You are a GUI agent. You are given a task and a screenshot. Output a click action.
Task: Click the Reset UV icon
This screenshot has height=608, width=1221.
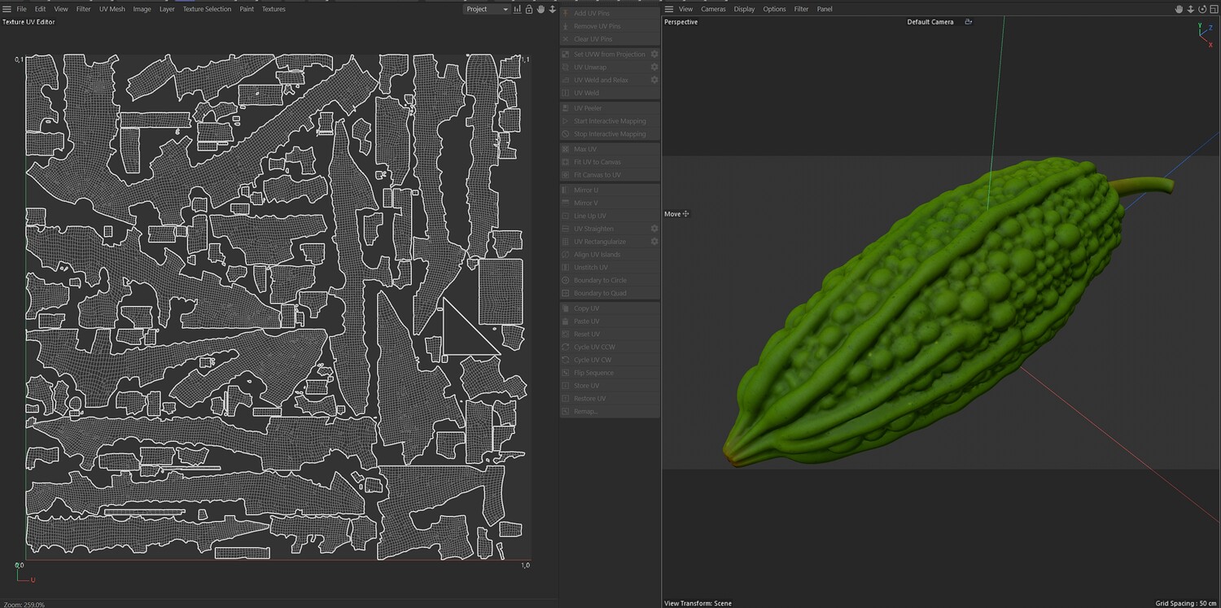pos(566,335)
